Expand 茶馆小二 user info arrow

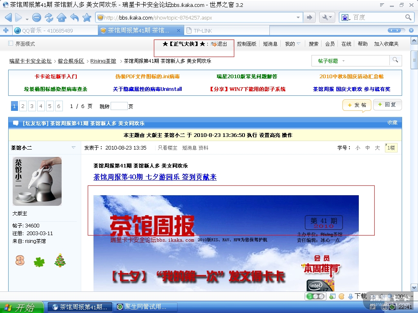pos(73,147)
